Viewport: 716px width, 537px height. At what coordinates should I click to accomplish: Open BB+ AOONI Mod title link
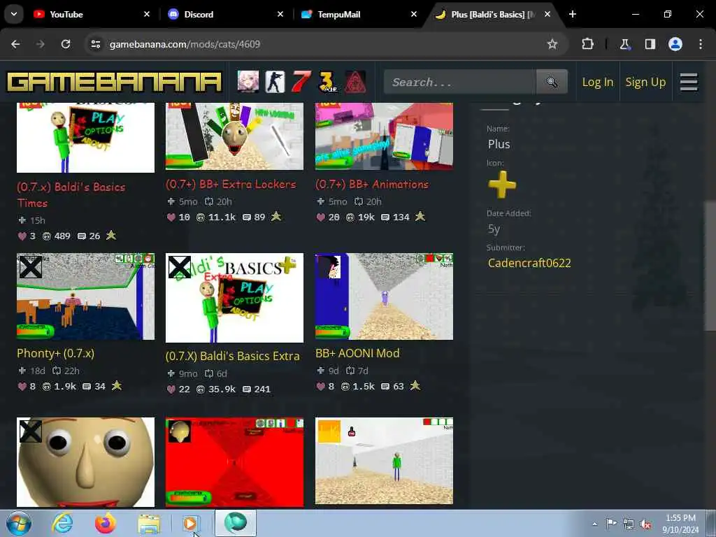point(357,353)
